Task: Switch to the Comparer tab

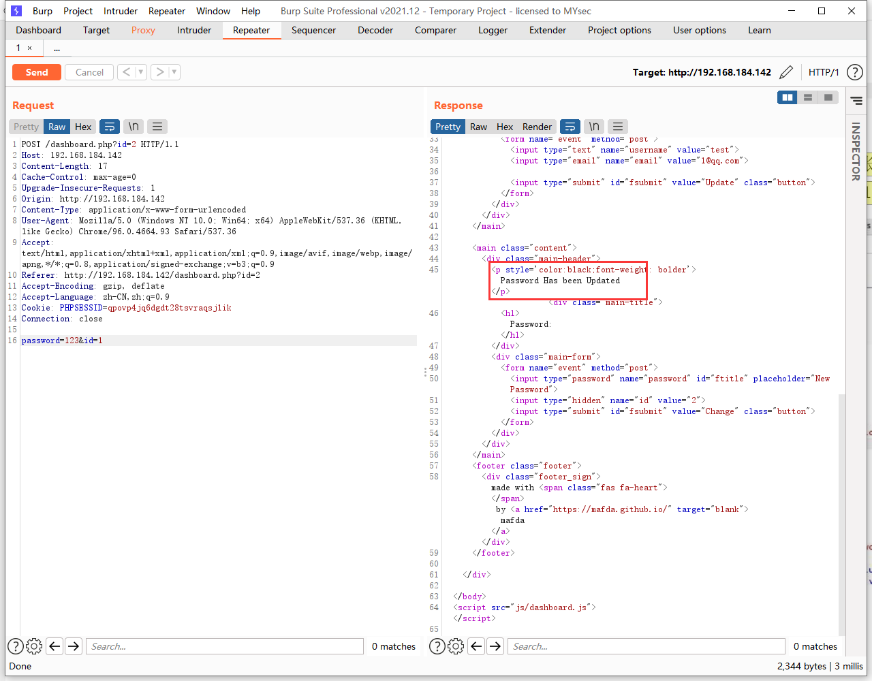Action: [x=435, y=30]
